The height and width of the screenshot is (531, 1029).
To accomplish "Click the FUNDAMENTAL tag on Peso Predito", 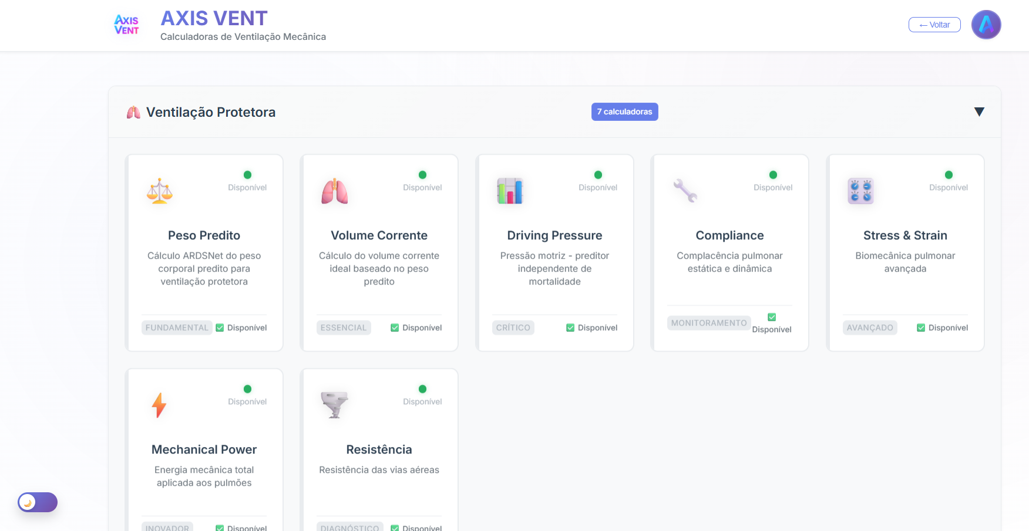I will [177, 328].
